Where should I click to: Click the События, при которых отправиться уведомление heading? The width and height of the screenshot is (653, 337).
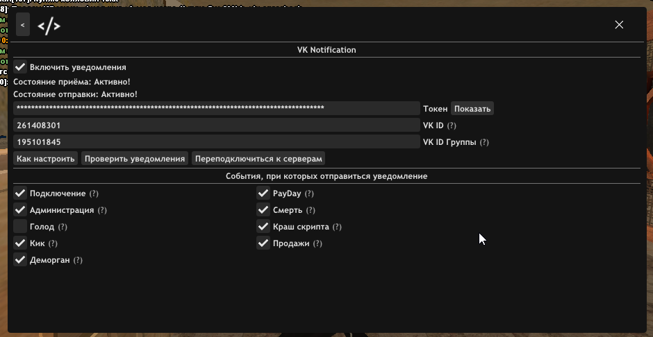point(326,176)
